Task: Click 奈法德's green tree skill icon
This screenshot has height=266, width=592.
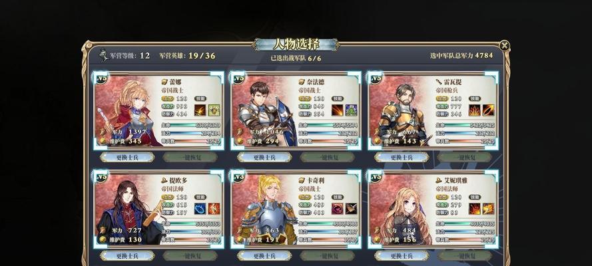Action: pos(351,110)
